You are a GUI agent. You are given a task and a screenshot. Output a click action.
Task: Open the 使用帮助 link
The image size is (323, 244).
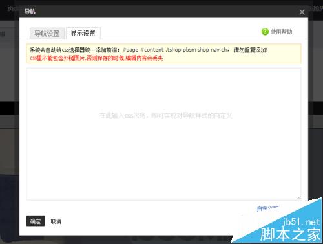[282, 32]
